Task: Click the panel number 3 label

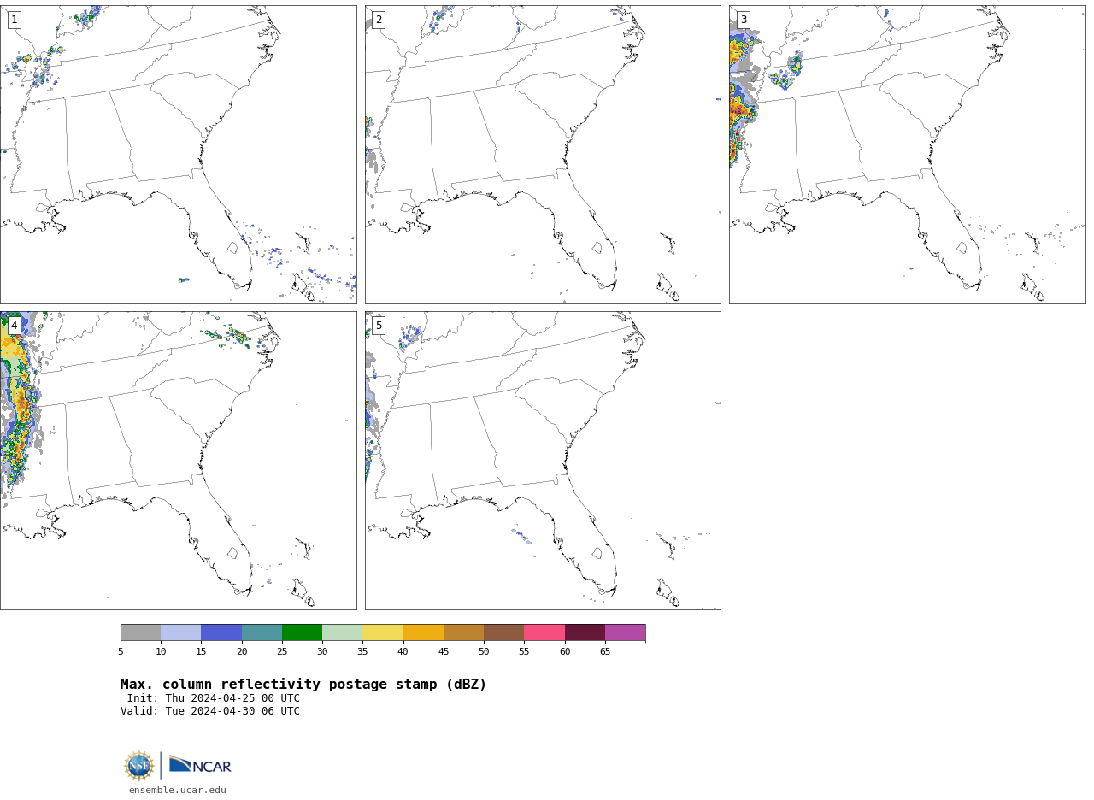Action: [x=743, y=20]
